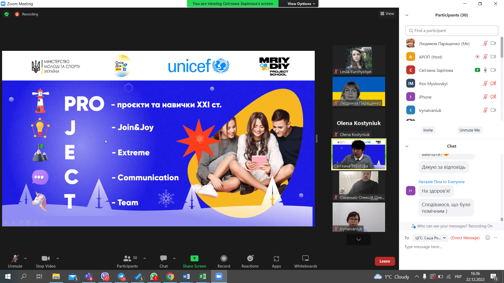This screenshot has height=283, width=504.
Task: Click the green encryption shield icon
Action: pyautogui.click(x=7, y=14)
